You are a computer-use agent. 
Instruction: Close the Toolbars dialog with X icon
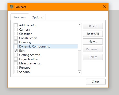(105, 7)
